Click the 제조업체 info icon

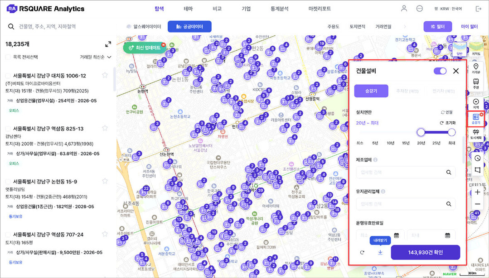pos(375,159)
